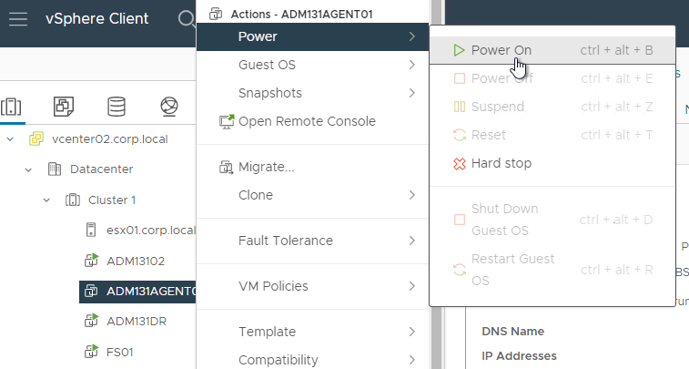
Task: Click the DNS Name label
Action: (512, 331)
